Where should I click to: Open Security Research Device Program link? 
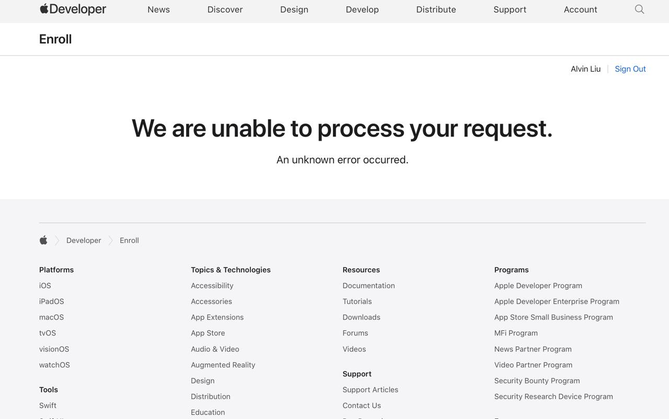click(553, 396)
